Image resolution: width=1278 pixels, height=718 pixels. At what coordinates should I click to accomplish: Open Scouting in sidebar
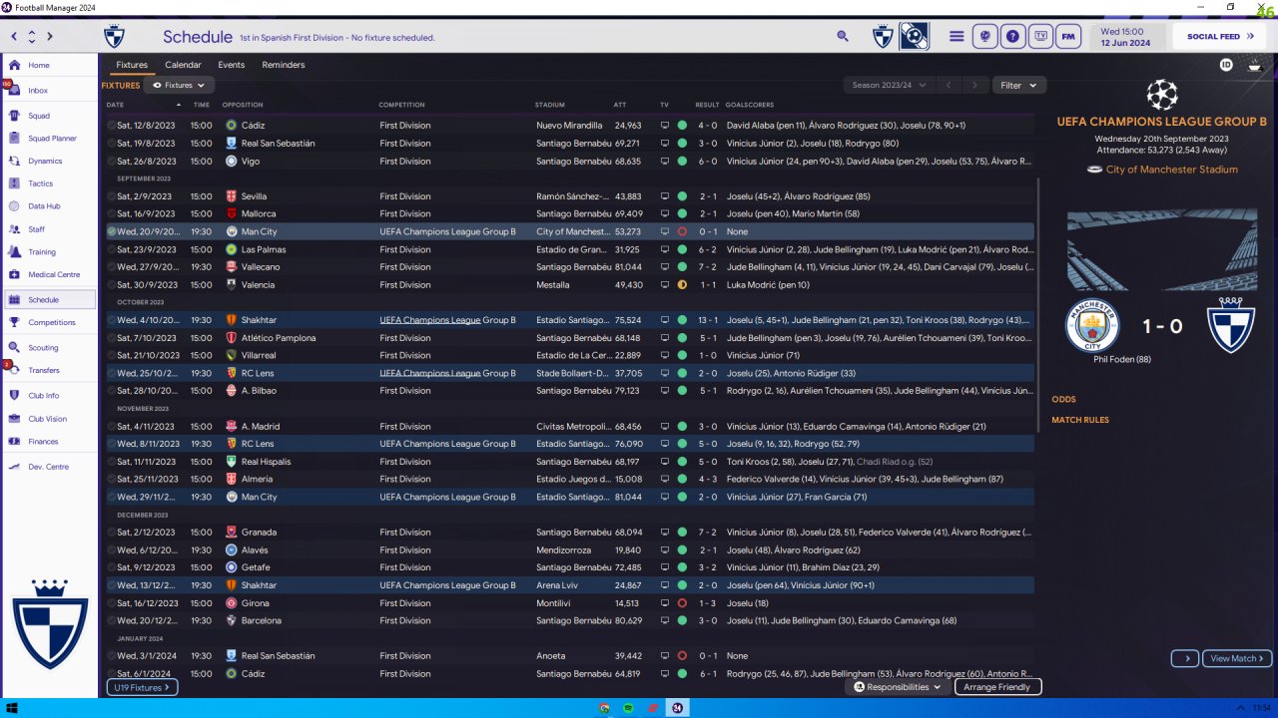point(49,348)
